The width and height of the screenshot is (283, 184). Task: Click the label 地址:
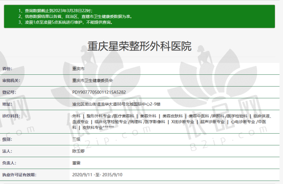pos(7,104)
